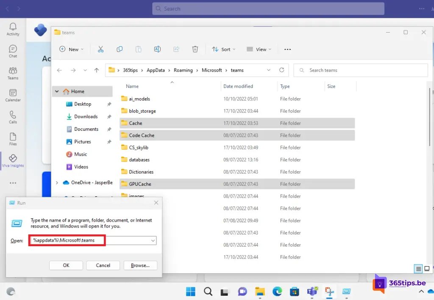The width and height of the screenshot is (434, 300).
Task: Refresh the teams folder view
Action: (281, 70)
